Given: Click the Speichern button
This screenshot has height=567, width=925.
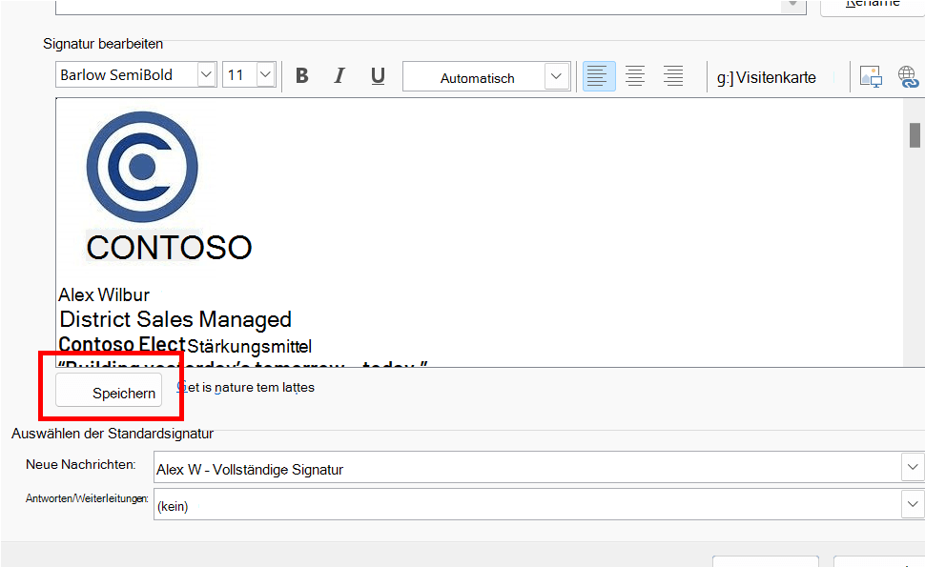Looking at the screenshot, I should click(x=109, y=390).
